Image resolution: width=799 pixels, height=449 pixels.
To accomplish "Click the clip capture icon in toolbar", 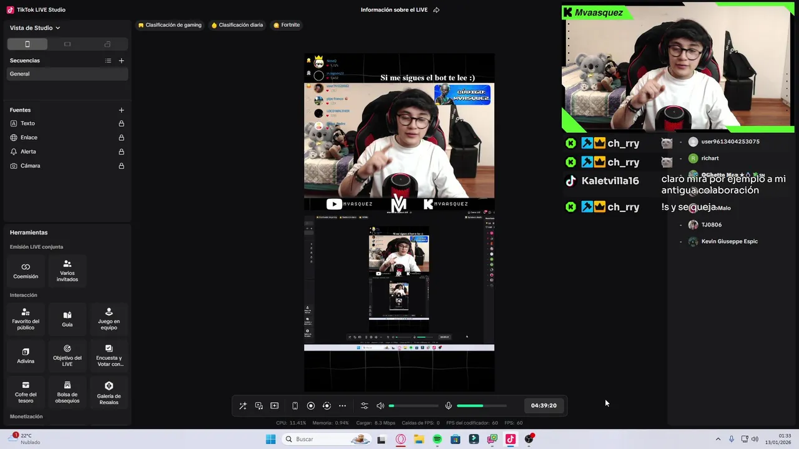I will 275,405.
